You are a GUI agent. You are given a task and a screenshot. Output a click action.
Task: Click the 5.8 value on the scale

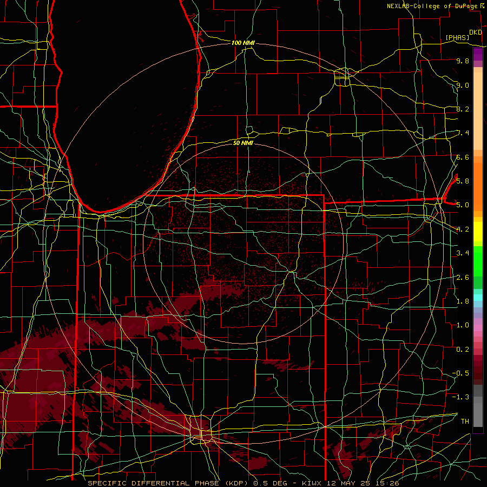coord(463,181)
